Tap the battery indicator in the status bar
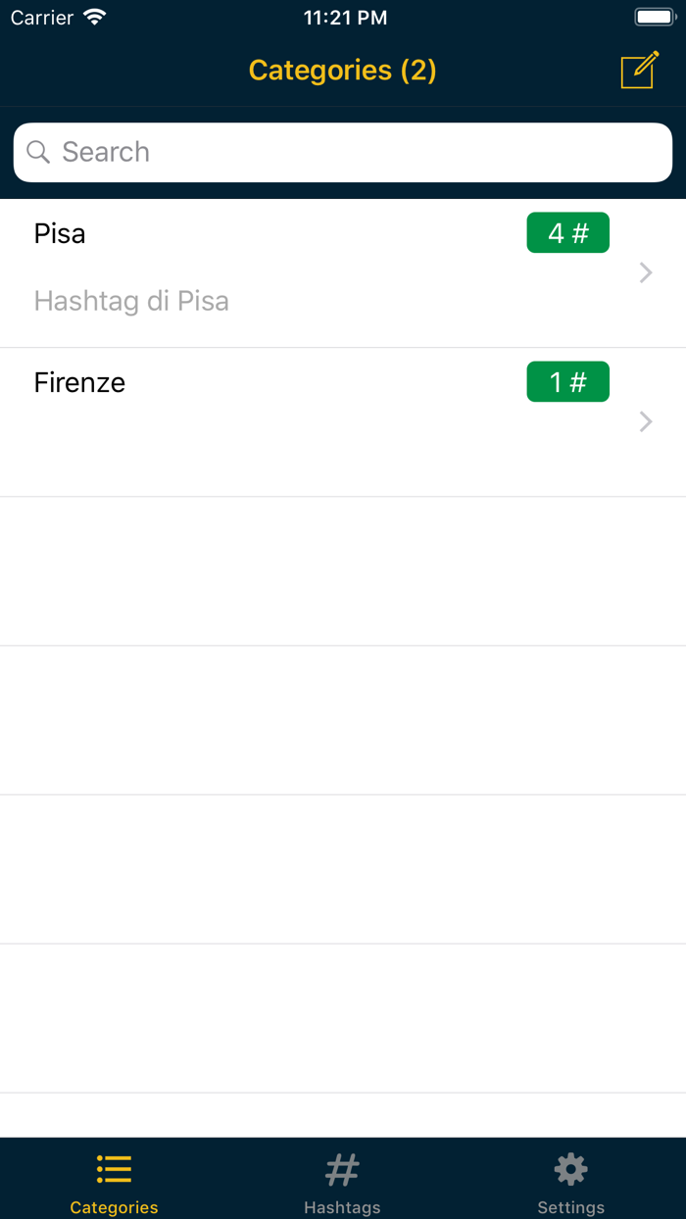The image size is (686, 1219). (x=652, y=15)
